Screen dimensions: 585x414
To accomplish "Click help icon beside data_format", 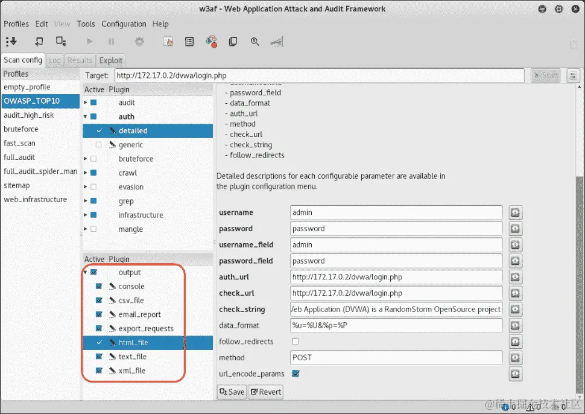I will (x=515, y=325).
